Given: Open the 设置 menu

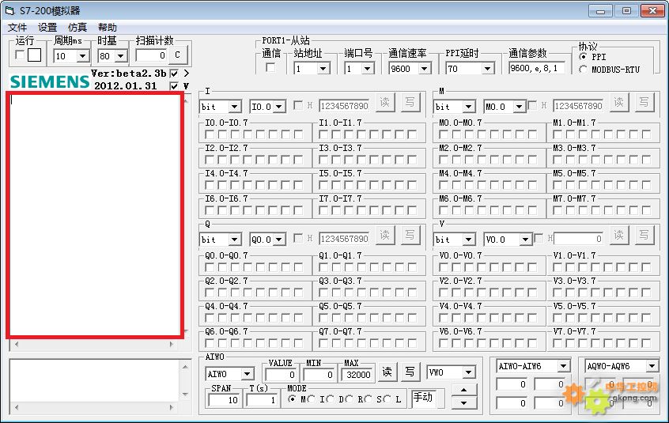Looking at the screenshot, I should (x=47, y=28).
